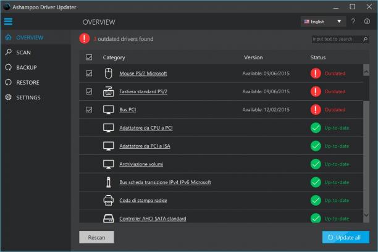Click the scrollbar down arrow of driver list
This screenshot has height=252, width=378.
(x=366, y=215)
